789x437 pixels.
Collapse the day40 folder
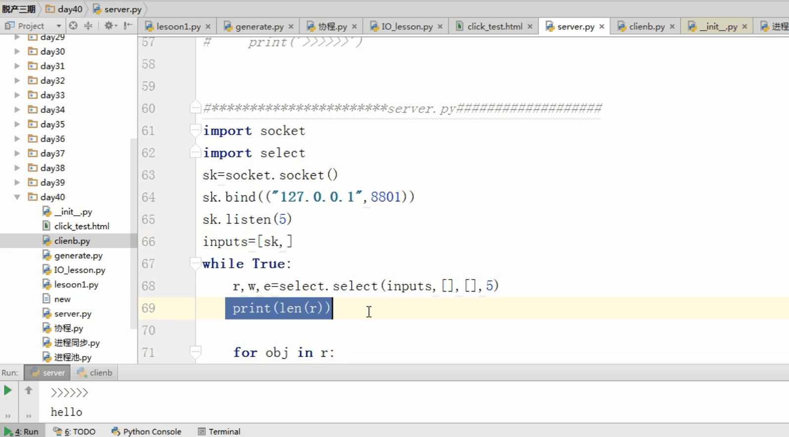tap(17, 197)
